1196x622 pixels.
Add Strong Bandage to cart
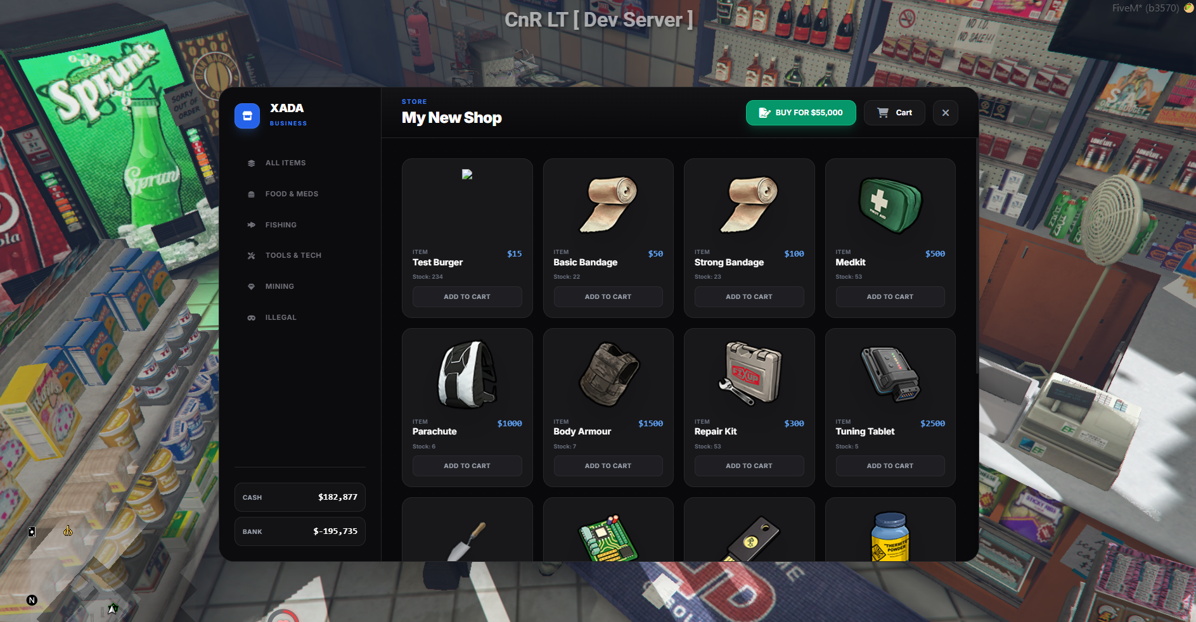point(749,296)
